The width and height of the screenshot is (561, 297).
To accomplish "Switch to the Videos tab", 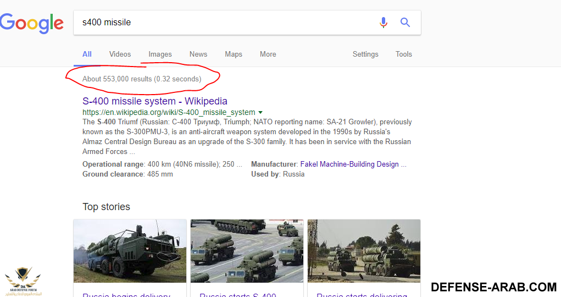I will click(120, 54).
